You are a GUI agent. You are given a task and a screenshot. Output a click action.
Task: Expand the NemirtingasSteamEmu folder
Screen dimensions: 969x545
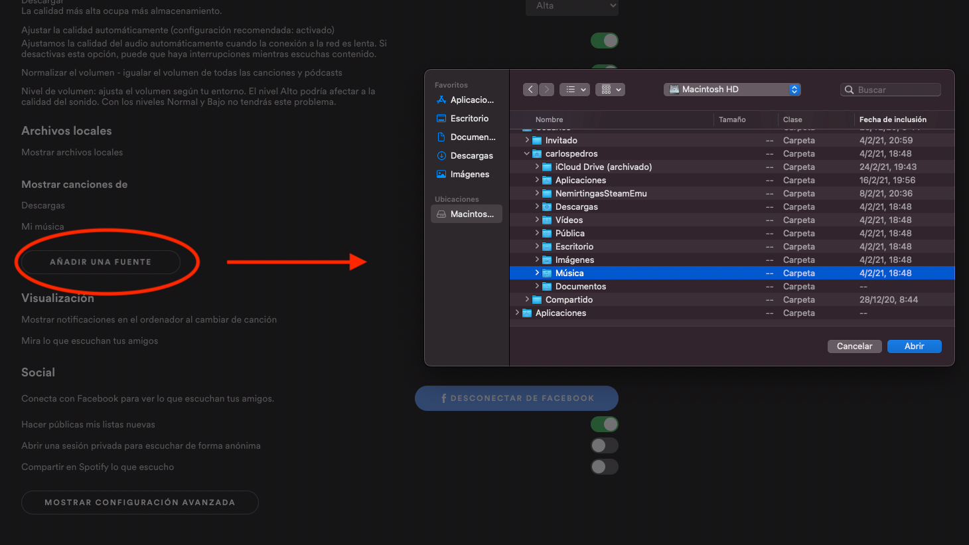pos(537,193)
